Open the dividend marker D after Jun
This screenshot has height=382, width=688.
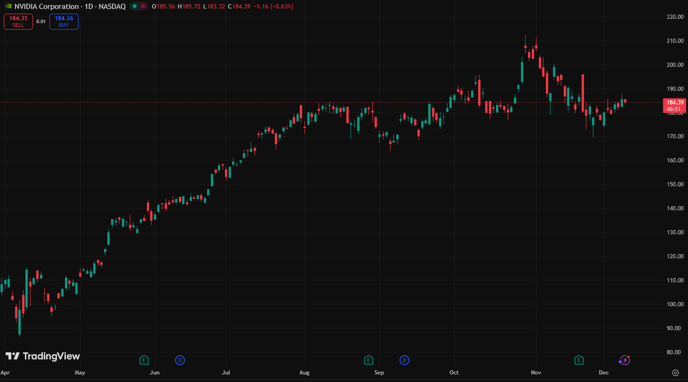click(180, 360)
